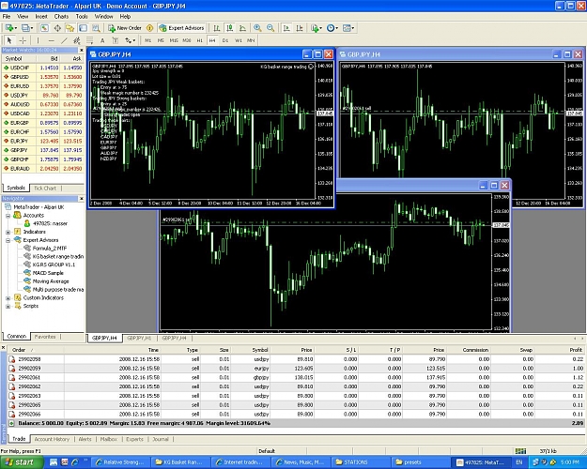This screenshot has height=469, width=587.
Task: Open the Windows Start button
Action: [22, 462]
